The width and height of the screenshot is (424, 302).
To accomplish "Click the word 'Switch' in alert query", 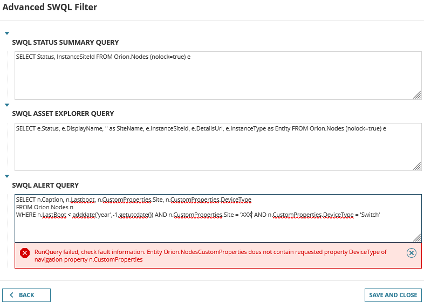I will pyautogui.click(x=370, y=215).
